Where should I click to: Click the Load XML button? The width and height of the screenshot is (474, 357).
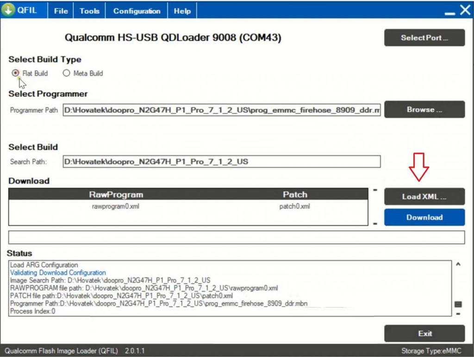424,197
